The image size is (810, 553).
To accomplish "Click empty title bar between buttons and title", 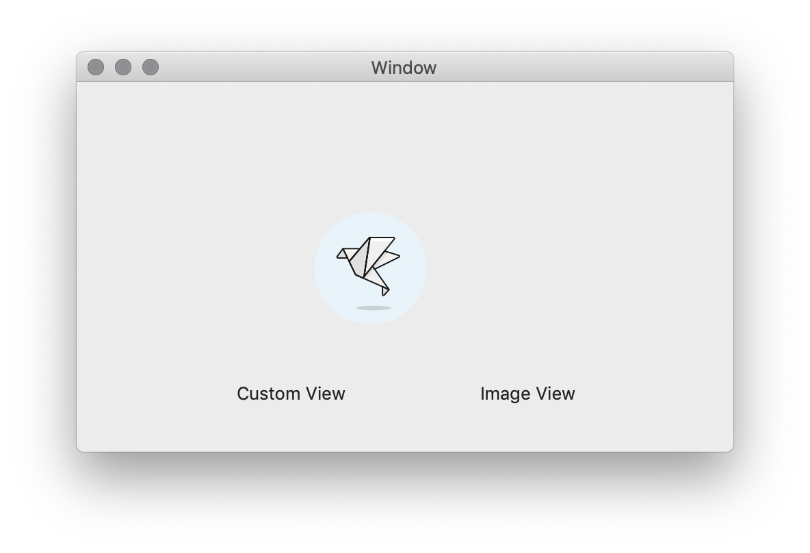I will pos(263,67).
